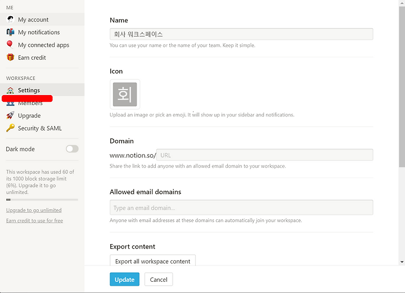Screen dimensions: 405x293
Task: Click the mailbox icon beside My notifications
Action: pos(10,32)
